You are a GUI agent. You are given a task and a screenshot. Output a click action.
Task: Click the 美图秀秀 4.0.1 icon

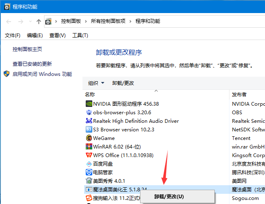pyautogui.click(x=89, y=181)
